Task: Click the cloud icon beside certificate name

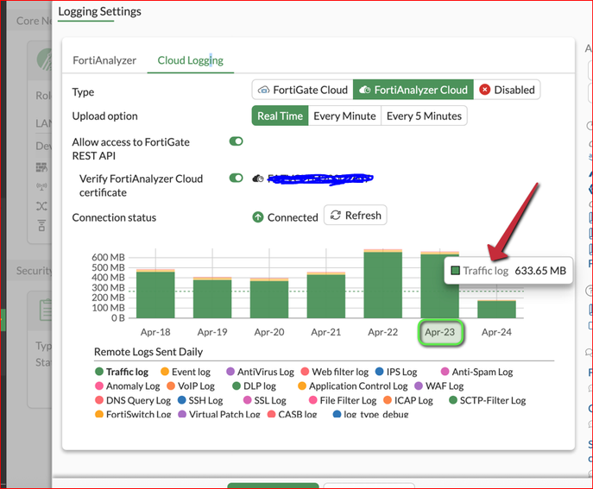Action: click(258, 179)
